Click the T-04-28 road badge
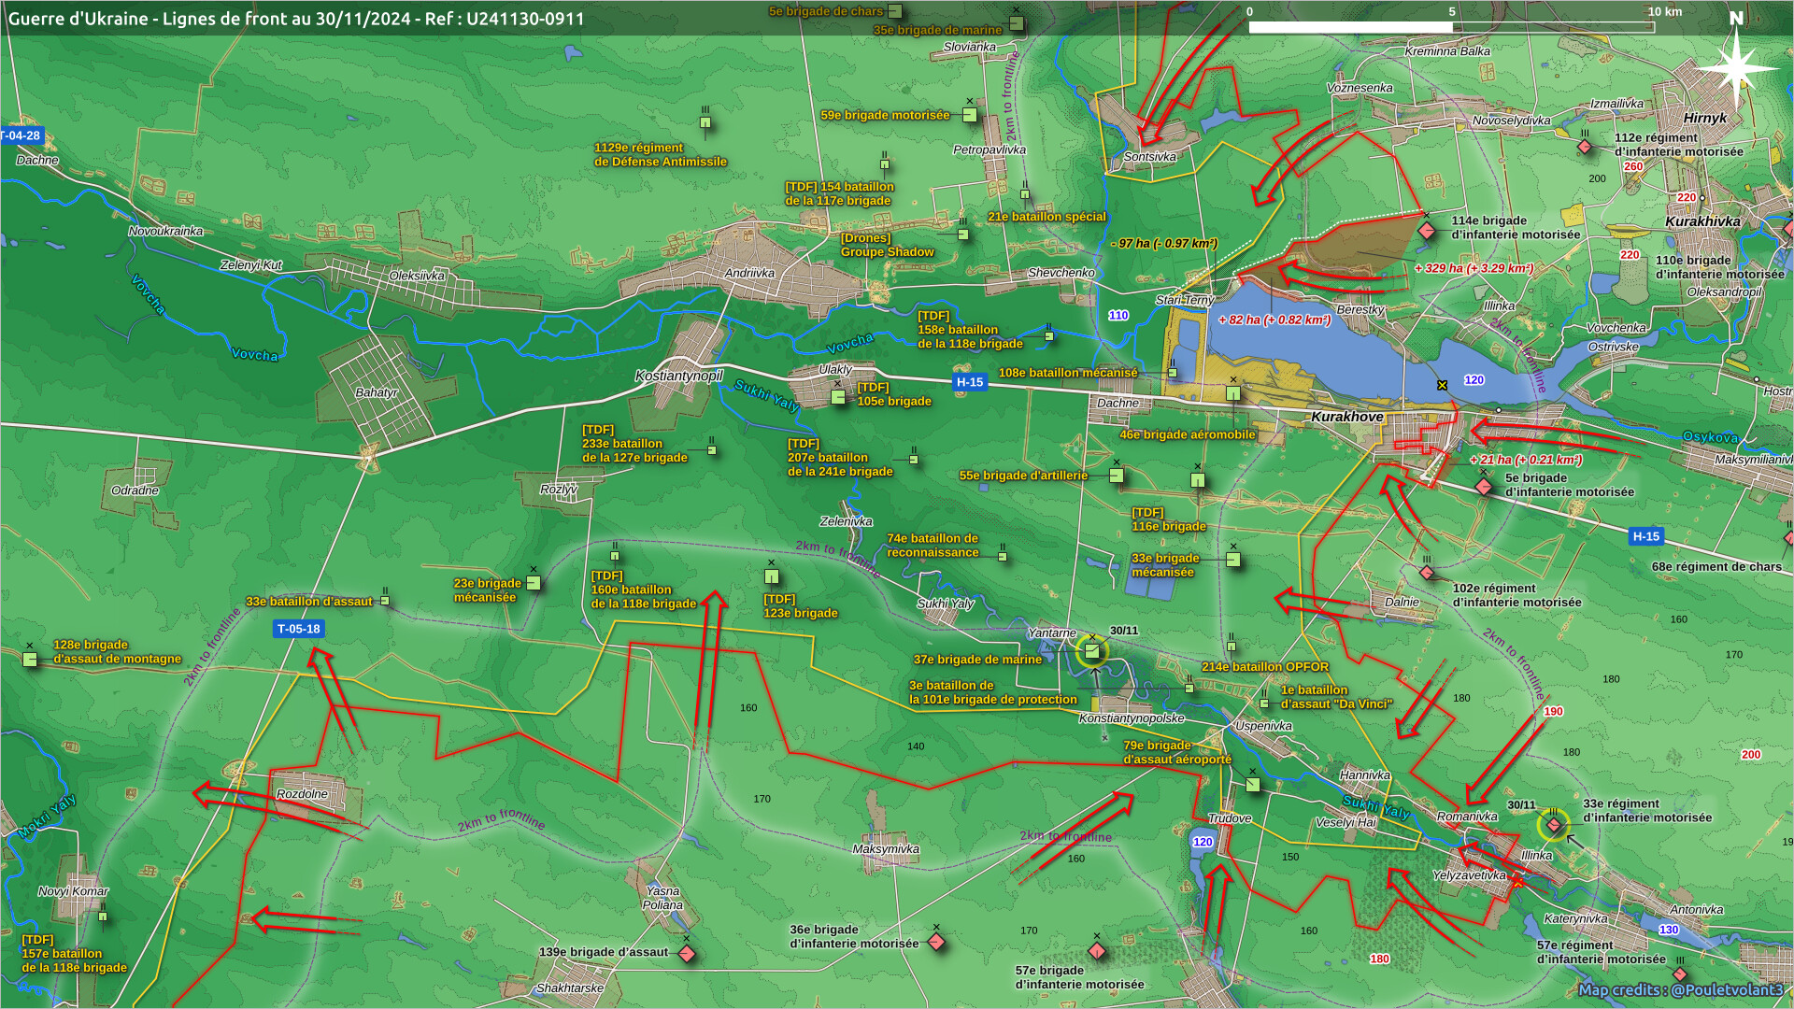Screen dimensions: 1794x1009 pos(21,135)
